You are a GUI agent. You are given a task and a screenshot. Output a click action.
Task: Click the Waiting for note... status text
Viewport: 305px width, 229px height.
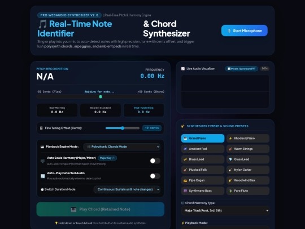pyautogui.click(x=99, y=92)
